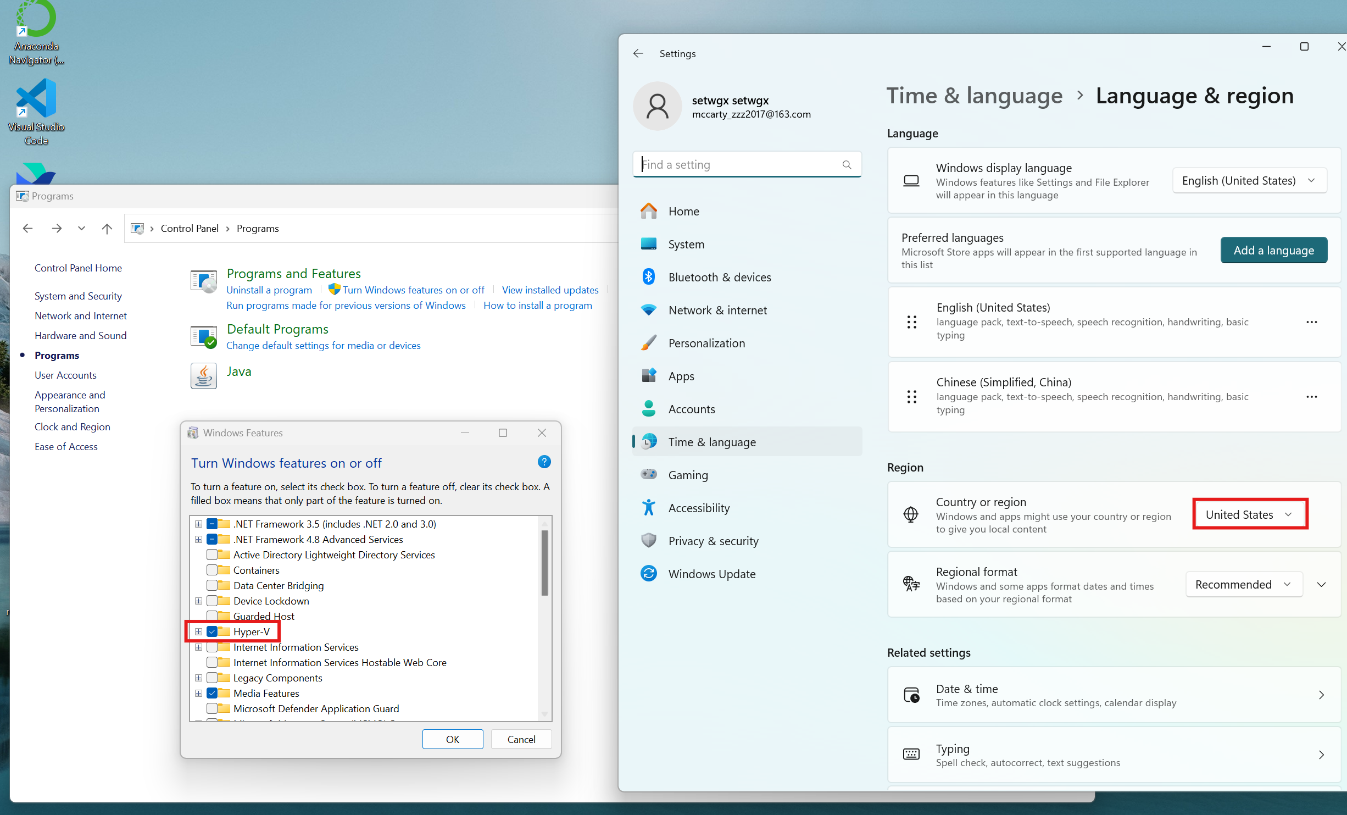Uncheck the Hyper-V checkbox
The image size is (1347, 815).
tap(212, 632)
